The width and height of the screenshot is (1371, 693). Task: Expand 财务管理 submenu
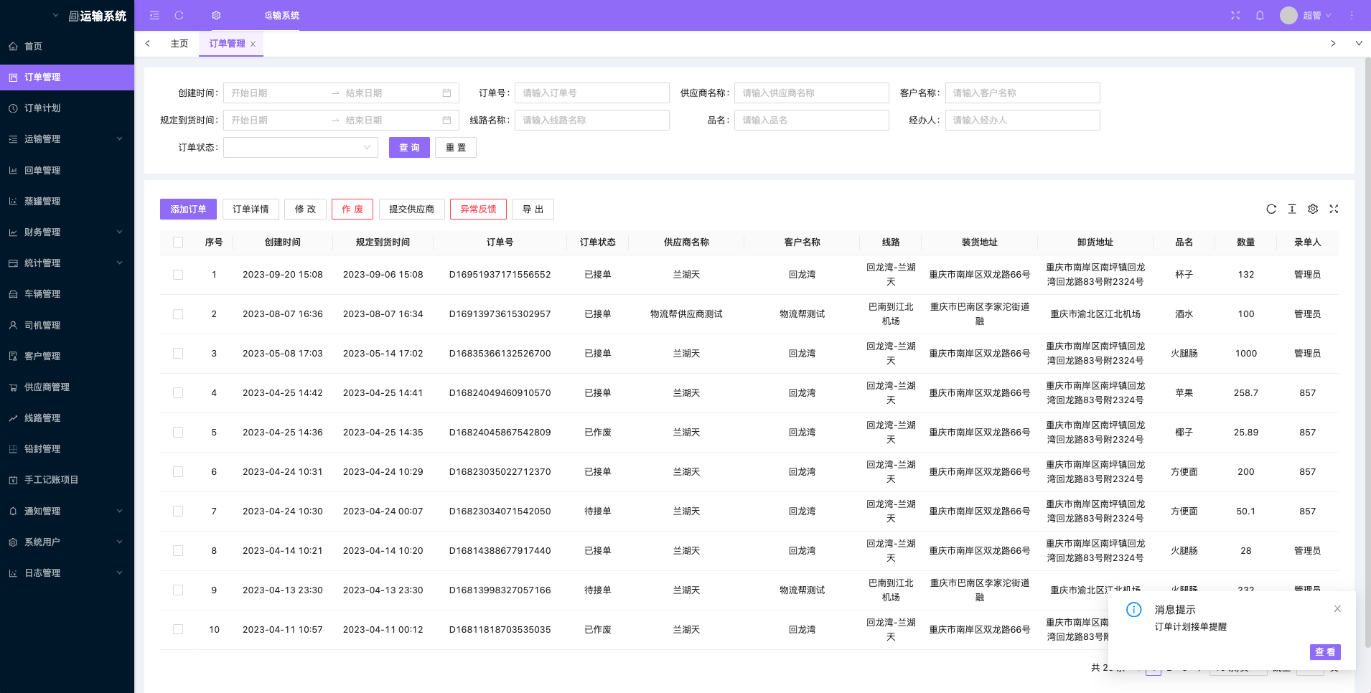pyautogui.click(x=67, y=232)
